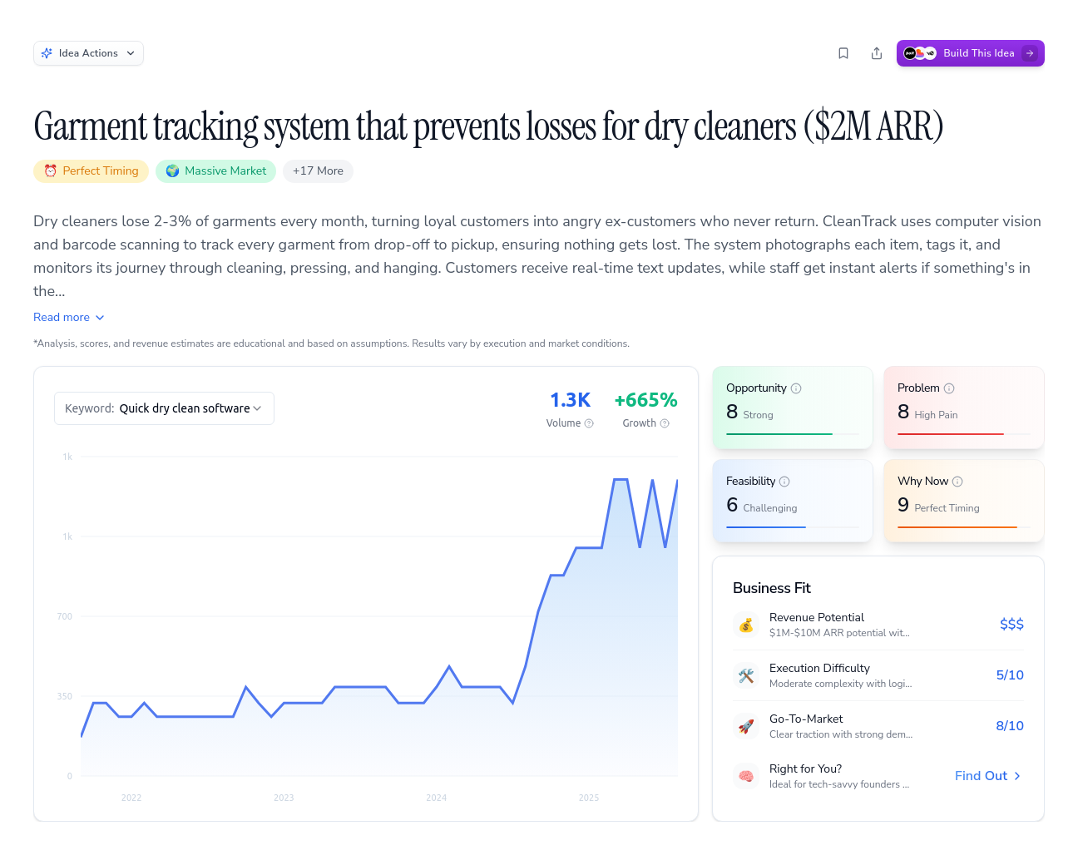Click the Why Now info icon
Screen dimensions: 1078x855
pos(957,482)
